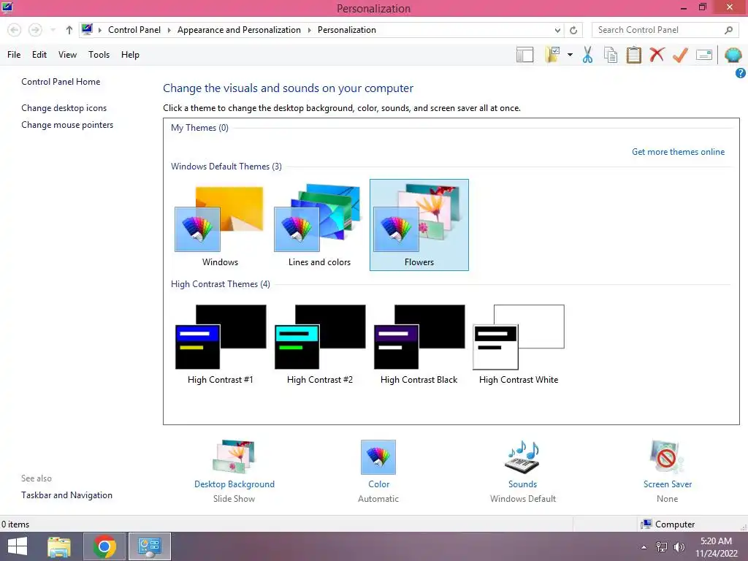Viewport: 748px width, 561px height.
Task: Open the Sounds keyboard icon
Action: coord(522,457)
